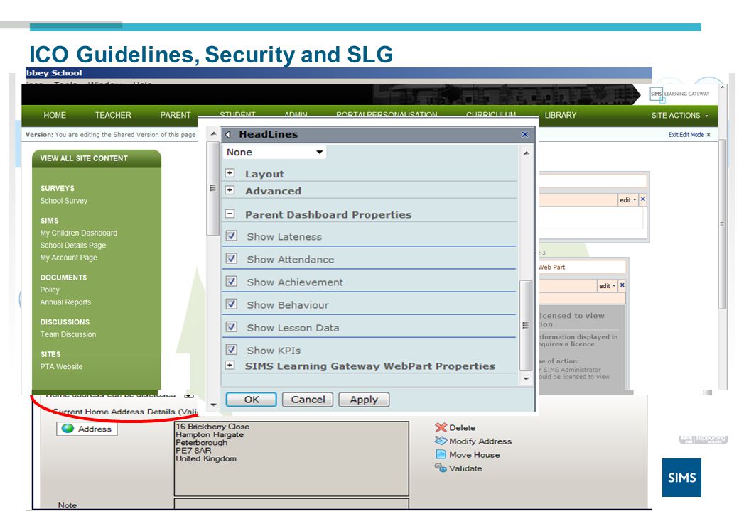739x511 pixels.
Task: Toggle the Show Lateness checkbox
Action: click(232, 236)
